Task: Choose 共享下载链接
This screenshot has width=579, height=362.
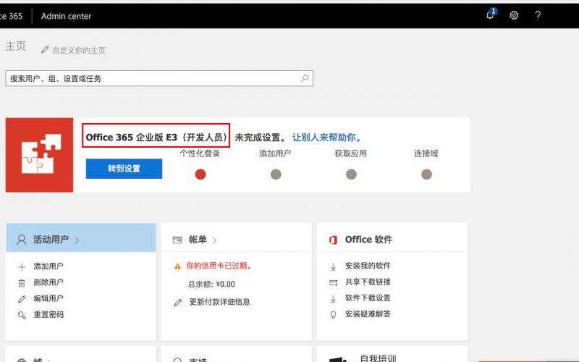Action: pos(368,282)
